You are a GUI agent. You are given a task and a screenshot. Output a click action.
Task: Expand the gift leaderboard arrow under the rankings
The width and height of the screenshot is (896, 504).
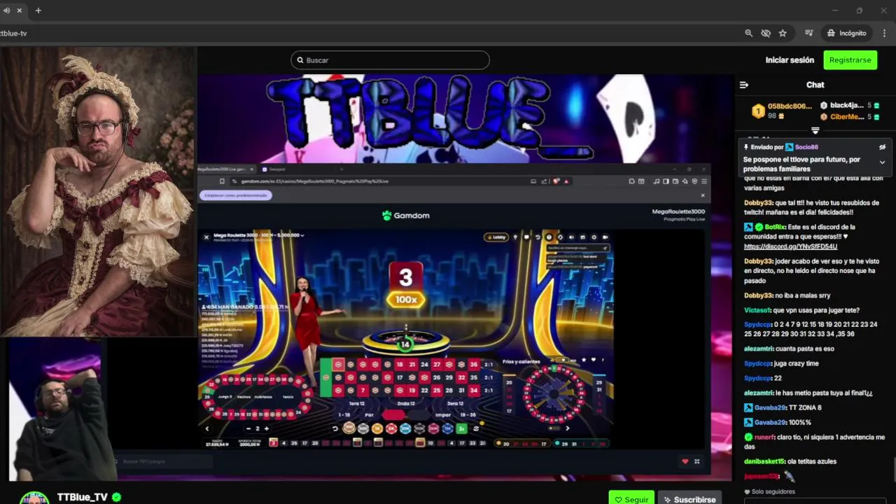815,130
